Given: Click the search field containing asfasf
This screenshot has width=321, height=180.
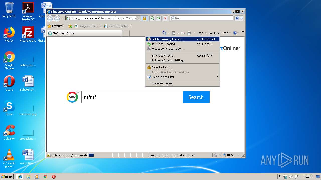Looking at the screenshot, I should 132,97.
